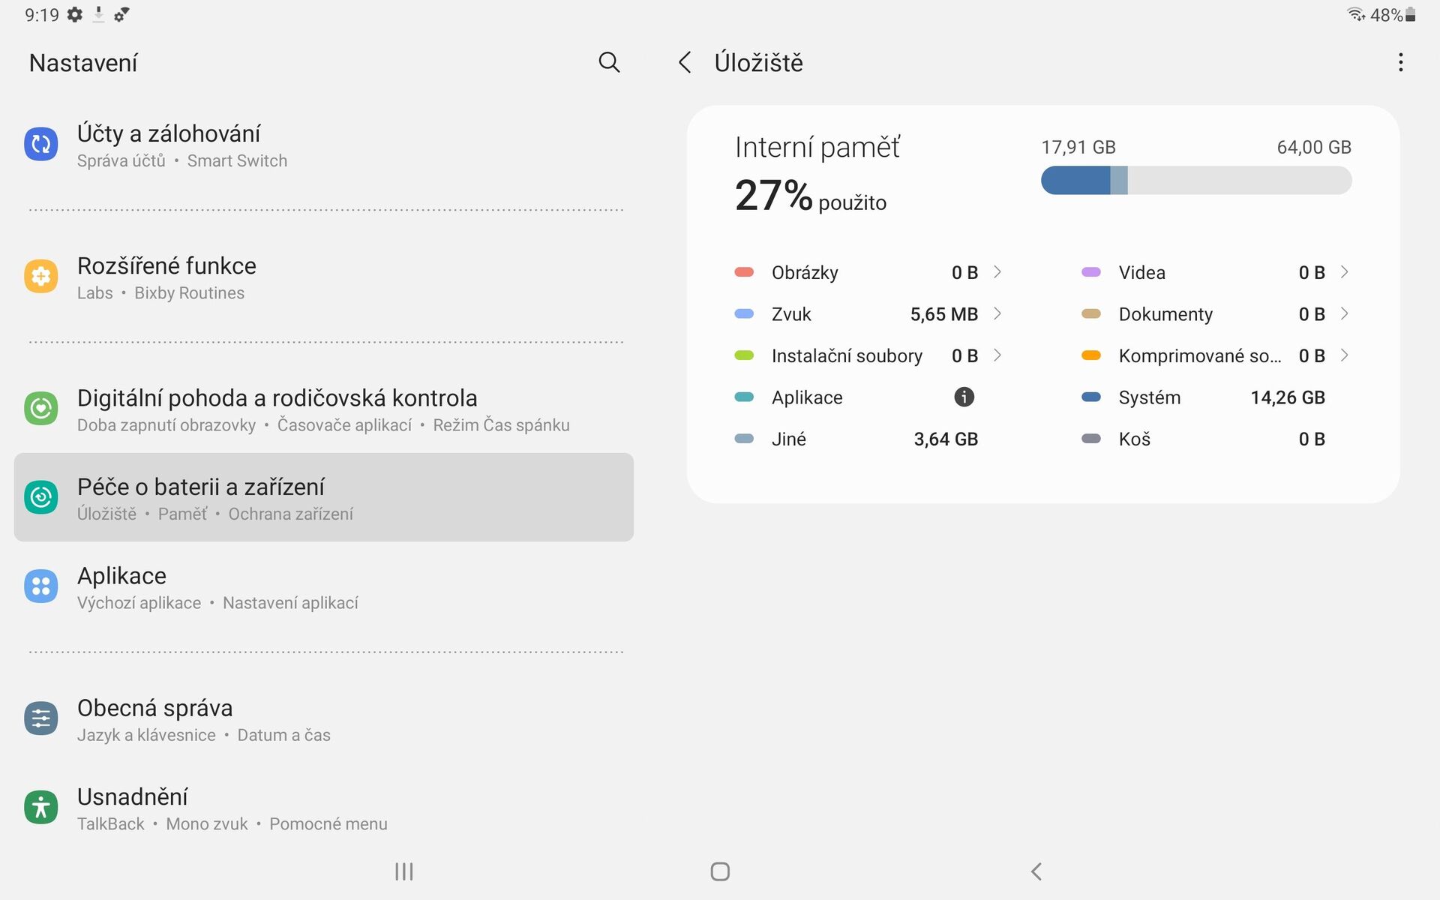The height and width of the screenshot is (900, 1440).
Task: Expand the Dokumenty category chevron
Action: tap(1344, 313)
